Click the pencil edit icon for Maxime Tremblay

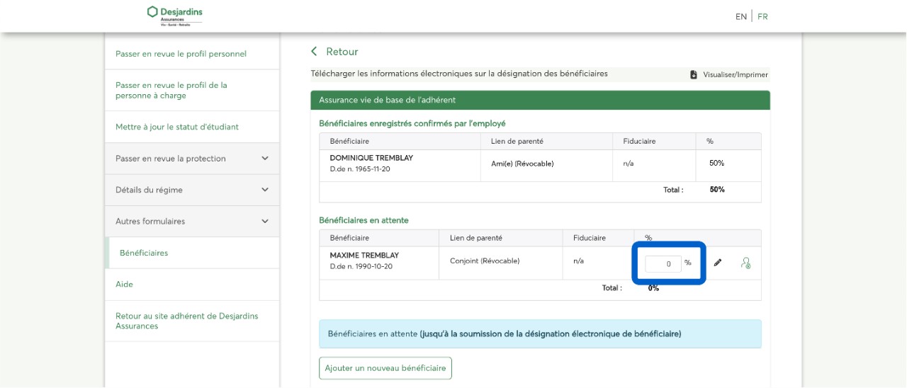(x=718, y=263)
